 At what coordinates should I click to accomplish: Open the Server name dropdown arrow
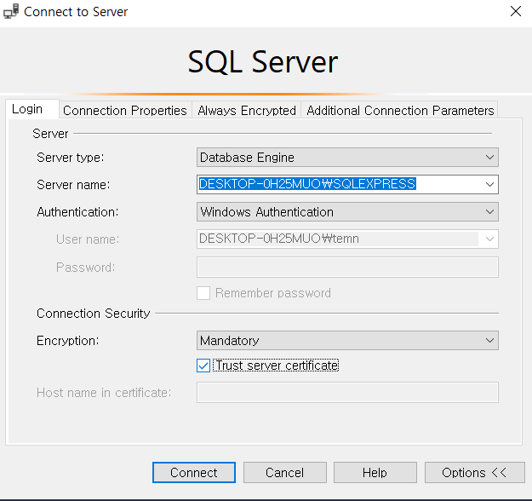(489, 184)
